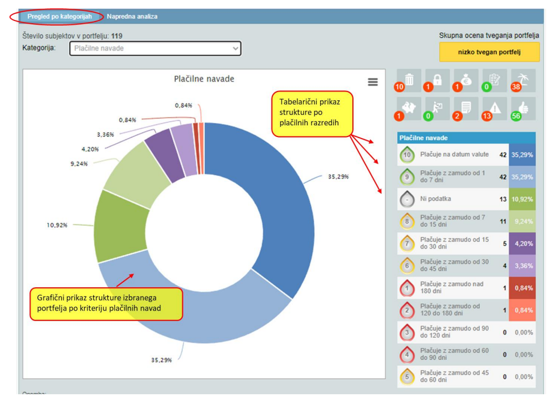
Task: Select the thumbs-up icon with badge 56
Action: [523, 109]
